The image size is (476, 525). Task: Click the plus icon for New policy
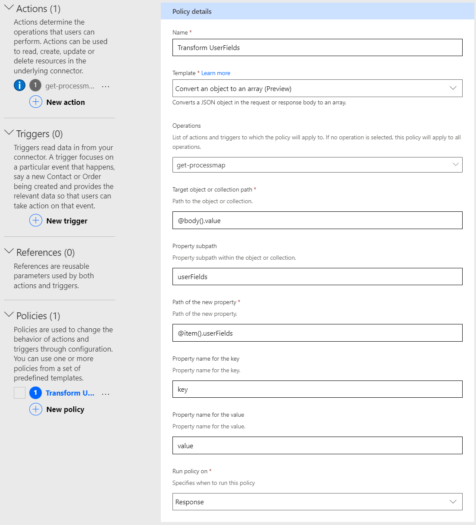click(x=36, y=409)
